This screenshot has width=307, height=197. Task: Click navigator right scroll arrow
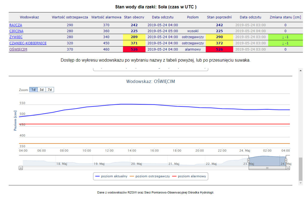click(288, 168)
